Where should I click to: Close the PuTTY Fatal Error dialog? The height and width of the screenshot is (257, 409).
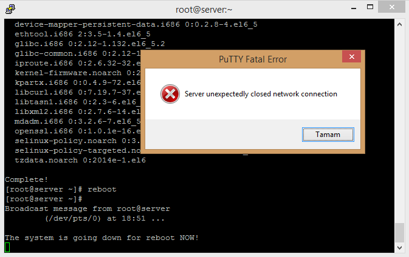352,56
